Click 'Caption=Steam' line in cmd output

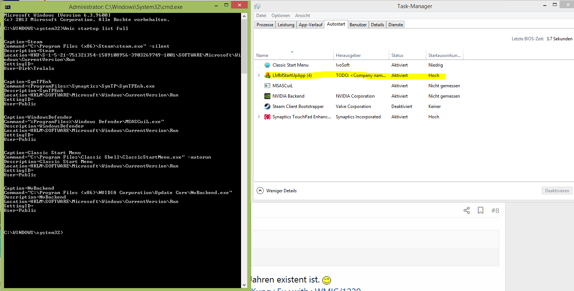click(x=23, y=42)
